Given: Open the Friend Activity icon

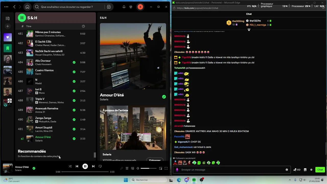Looking at the screenshot, I should pyautogui.click(x=131, y=7).
